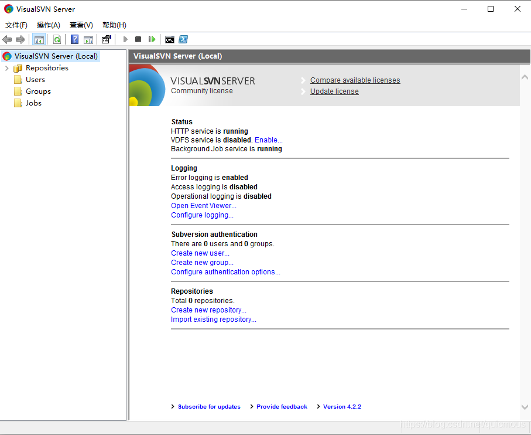Viewport: 531px width, 435px height.
Task: Open Help with the question mark icon
Action: [74, 39]
